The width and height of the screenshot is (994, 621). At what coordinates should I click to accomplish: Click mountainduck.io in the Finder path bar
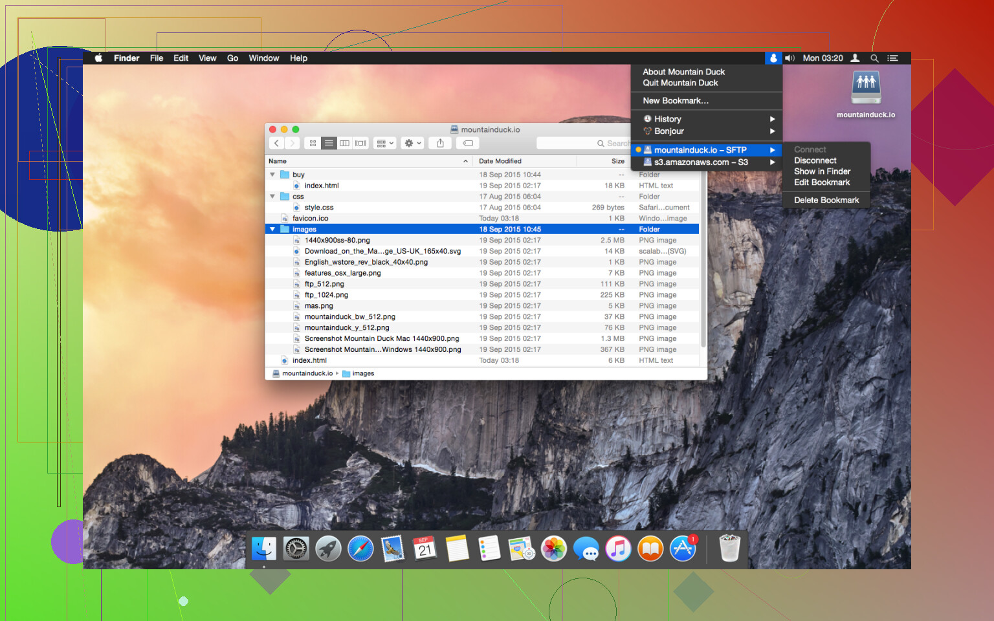click(x=303, y=373)
